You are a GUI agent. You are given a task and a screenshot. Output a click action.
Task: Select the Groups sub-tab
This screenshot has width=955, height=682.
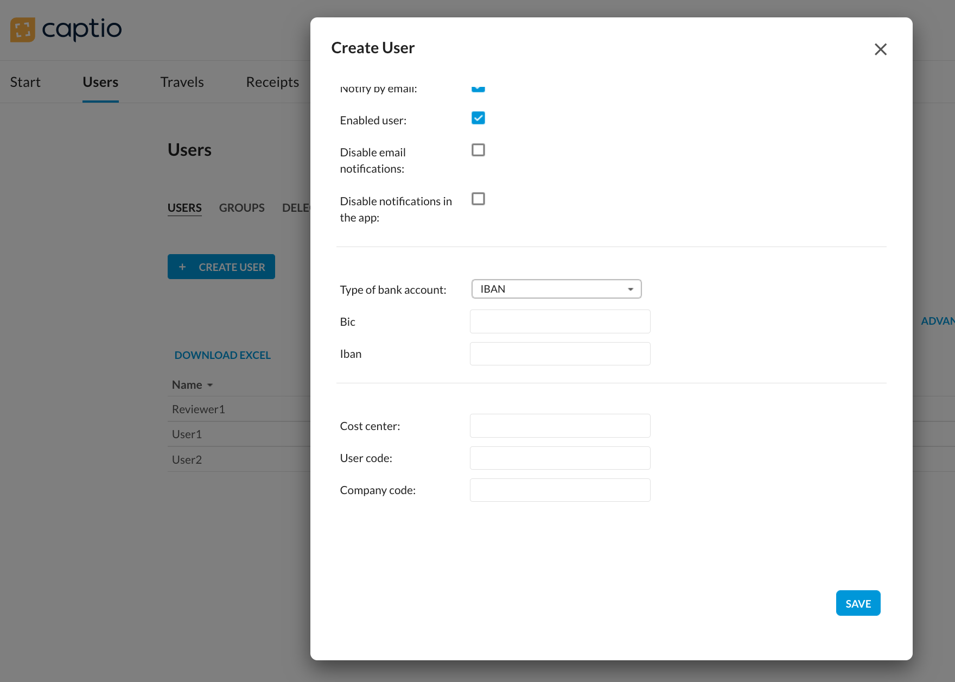pyautogui.click(x=241, y=208)
